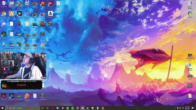Open the taskbar clock and date
196x110 pixels.
pyautogui.click(x=187, y=108)
